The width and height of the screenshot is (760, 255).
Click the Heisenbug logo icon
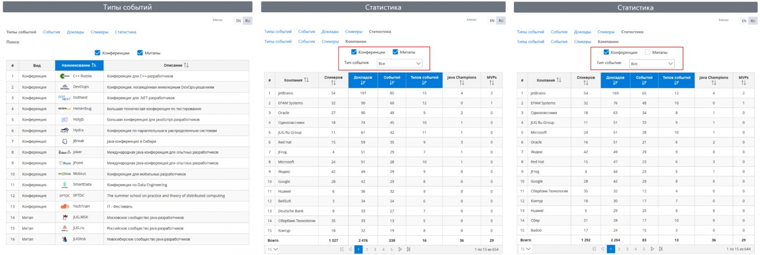point(65,109)
